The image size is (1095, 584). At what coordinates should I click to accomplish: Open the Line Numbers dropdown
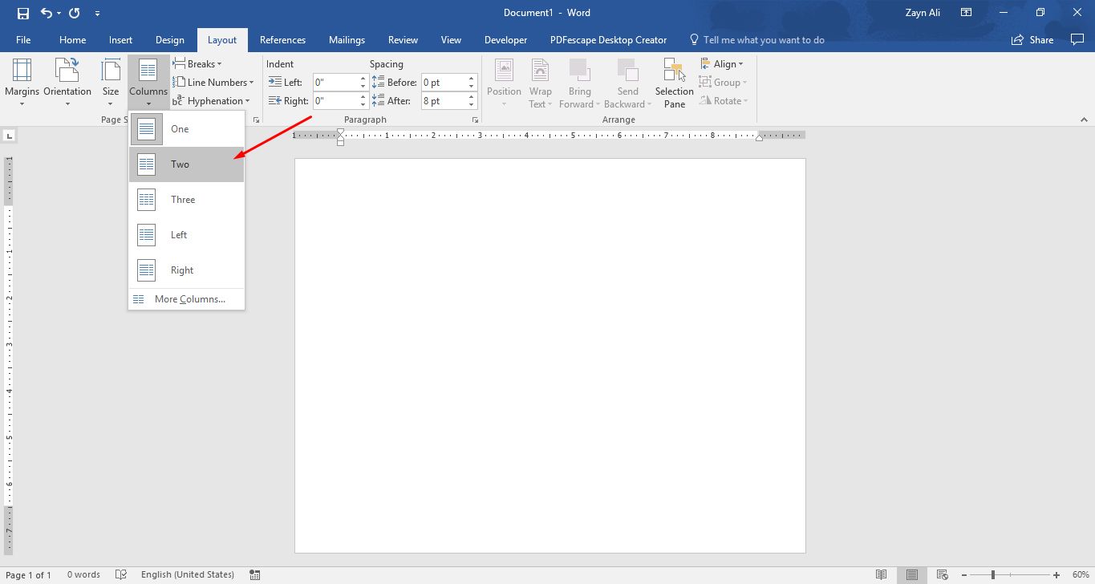tap(214, 82)
